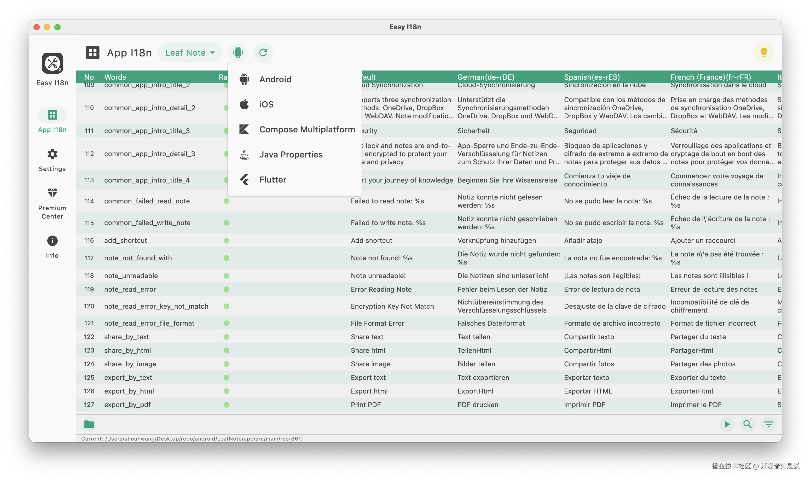
Task: Click the refresh icon in toolbar
Action: (263, 52)
